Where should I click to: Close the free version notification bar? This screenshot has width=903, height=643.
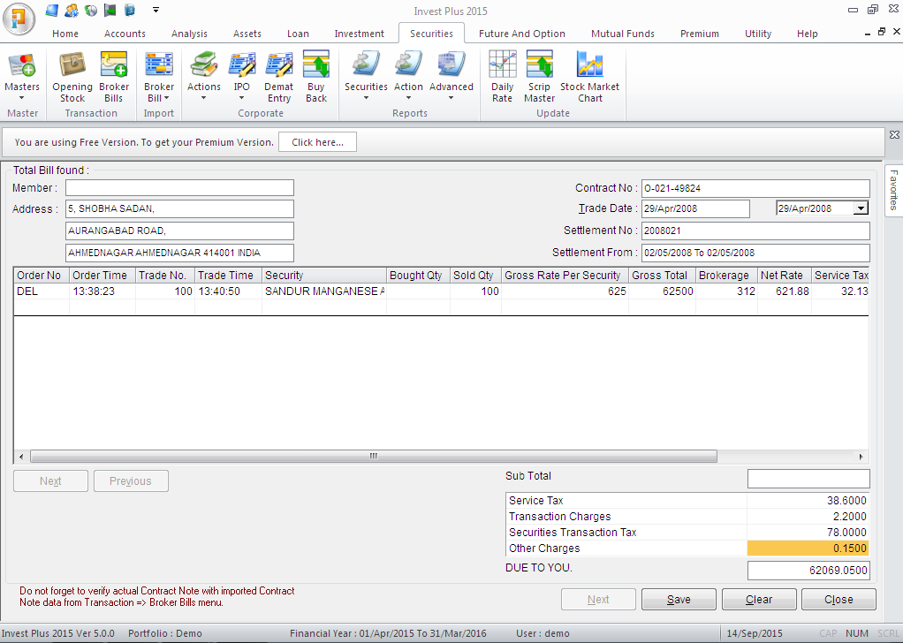point(894,135)
